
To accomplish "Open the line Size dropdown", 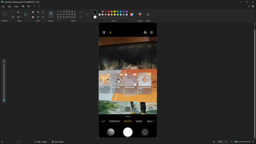I will [87, 15].
